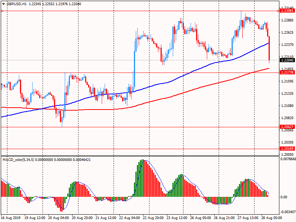Image resolution: width=296 pixels, height=222 pixels.
Task: Click the 22 Aug 20:00 time label
Action: (x=153, y=218)
